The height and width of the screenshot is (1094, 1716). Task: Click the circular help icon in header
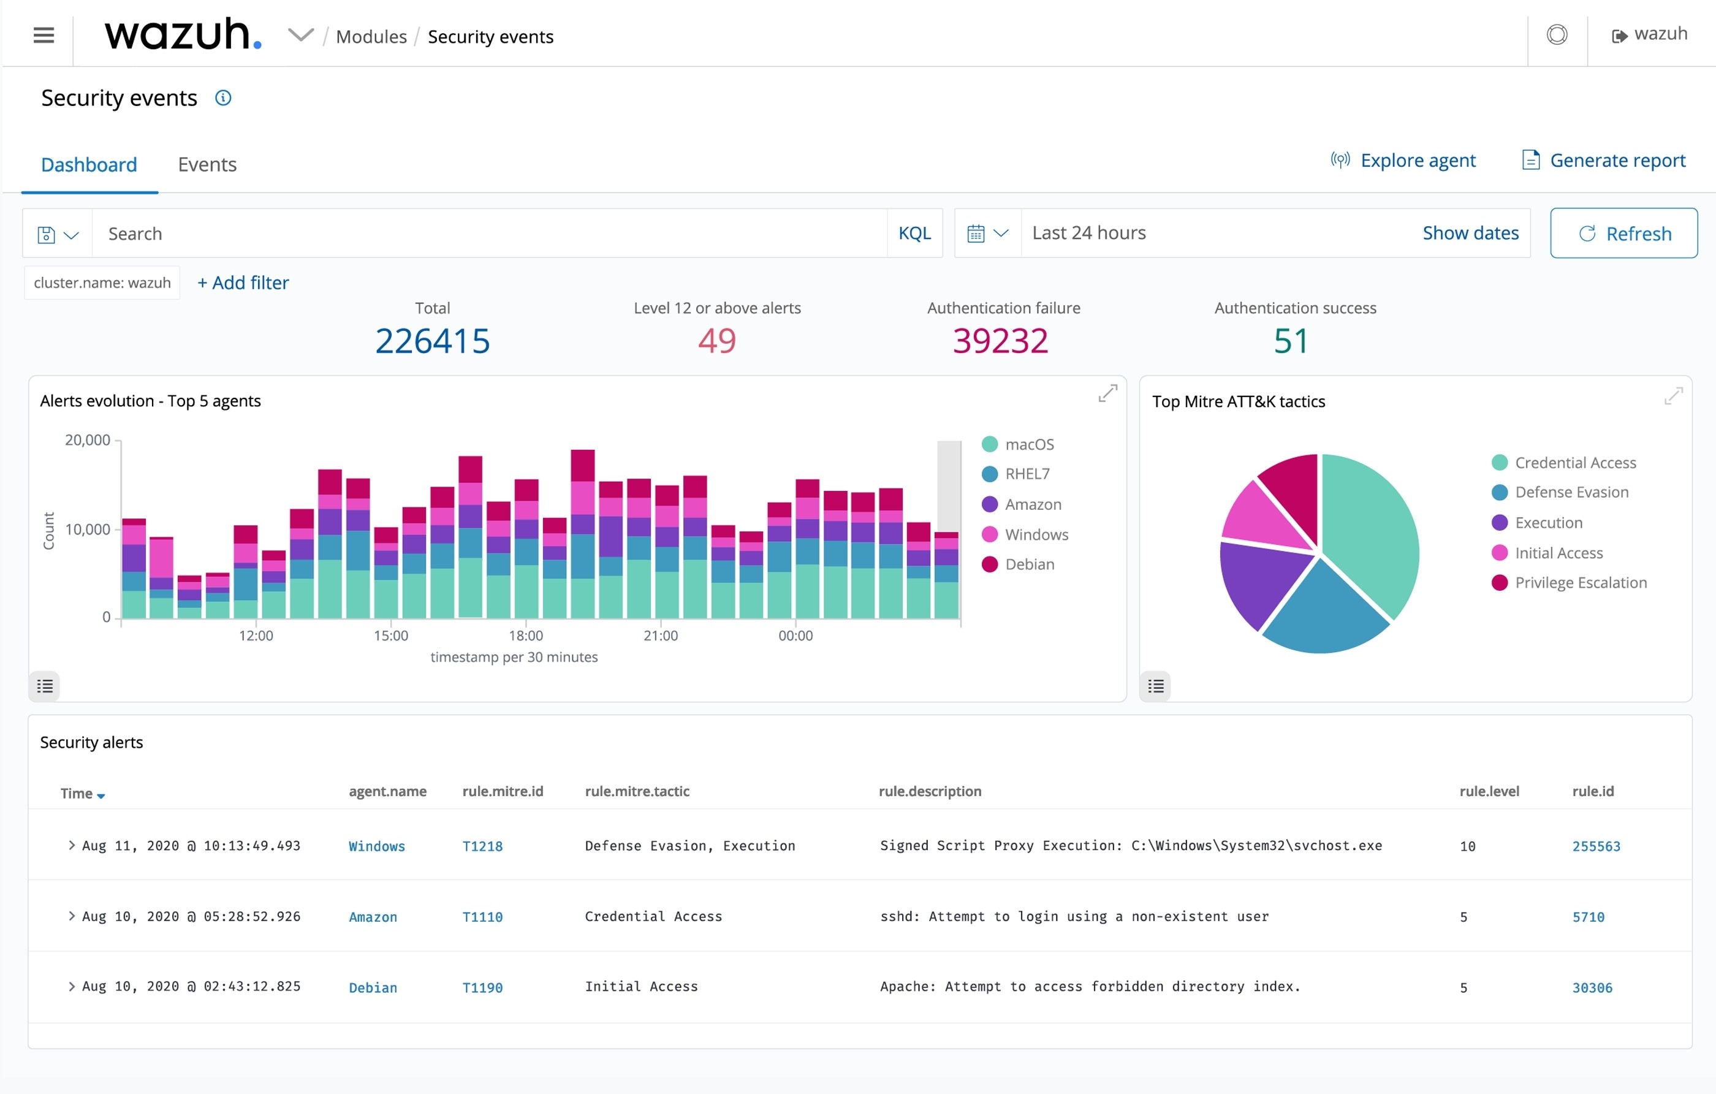1557,34
